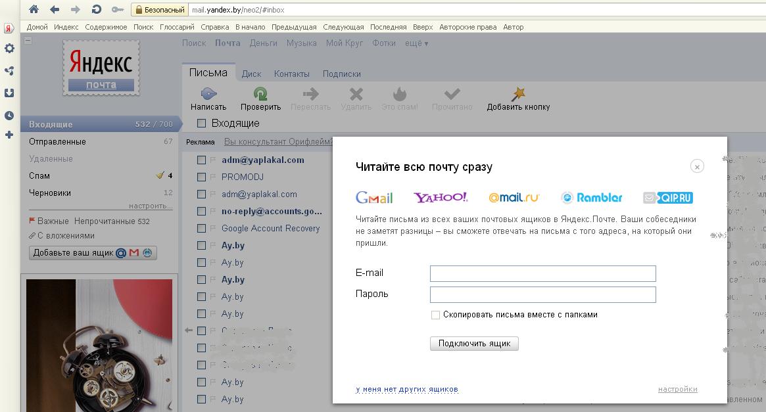The width and height of the screenshot is (766, 412).
Task: Click the browser home icon
Action: (x=34, y=9)
